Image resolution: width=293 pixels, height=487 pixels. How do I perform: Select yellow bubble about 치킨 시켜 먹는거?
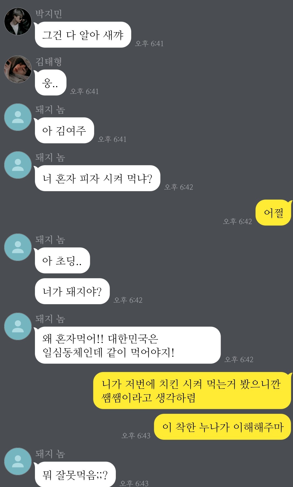[192, 390]
